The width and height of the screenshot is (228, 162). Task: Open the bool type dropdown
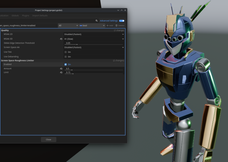coord(92,26)
